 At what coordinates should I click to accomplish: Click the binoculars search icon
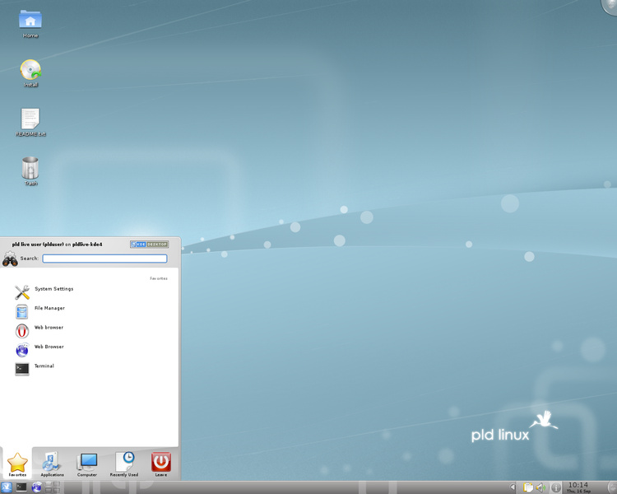click(x=10, y=259)
